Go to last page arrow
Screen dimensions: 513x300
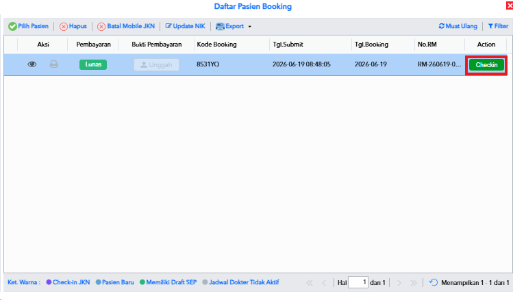(414, 283)
